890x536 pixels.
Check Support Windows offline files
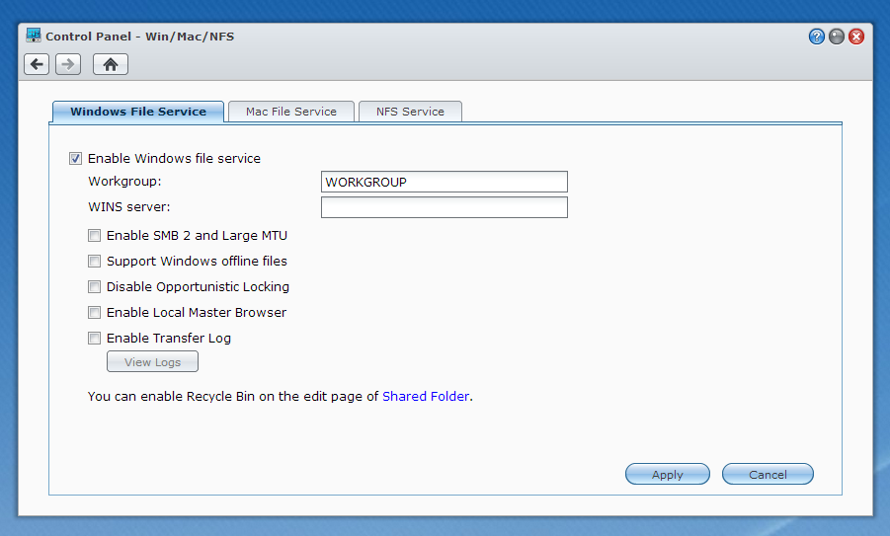tap(94, 261)
